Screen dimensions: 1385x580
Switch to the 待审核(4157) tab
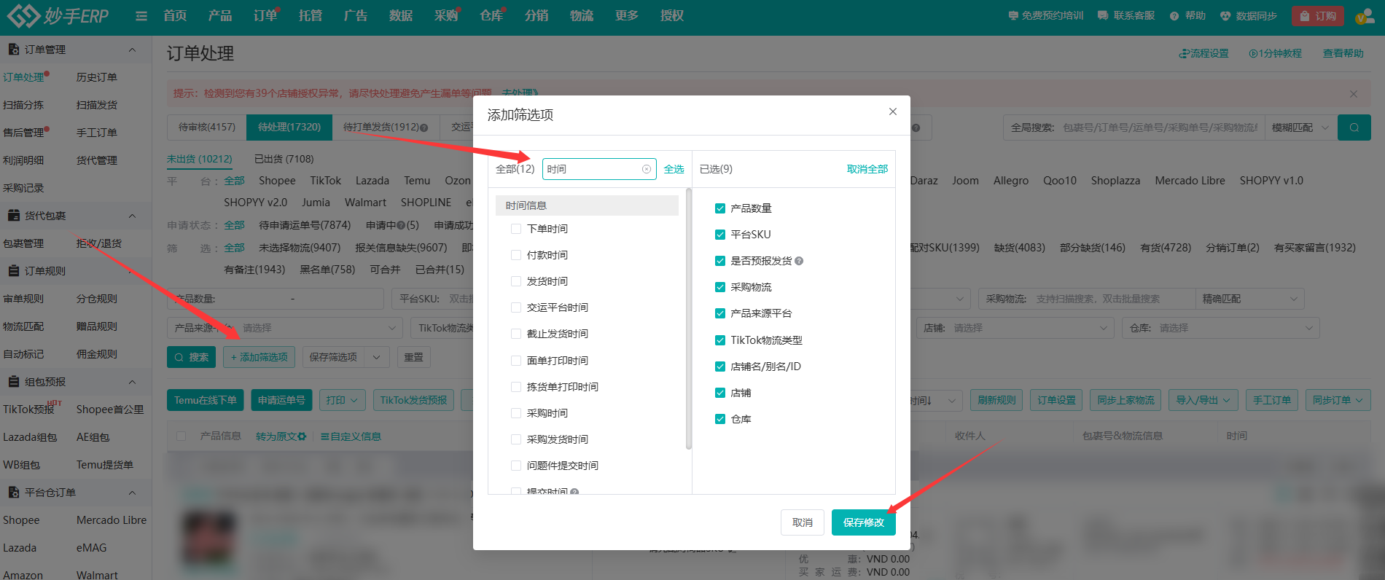click(x=207, y=127)
